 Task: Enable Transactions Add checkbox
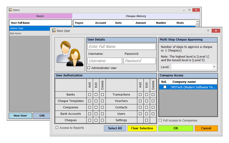(140, 95)
